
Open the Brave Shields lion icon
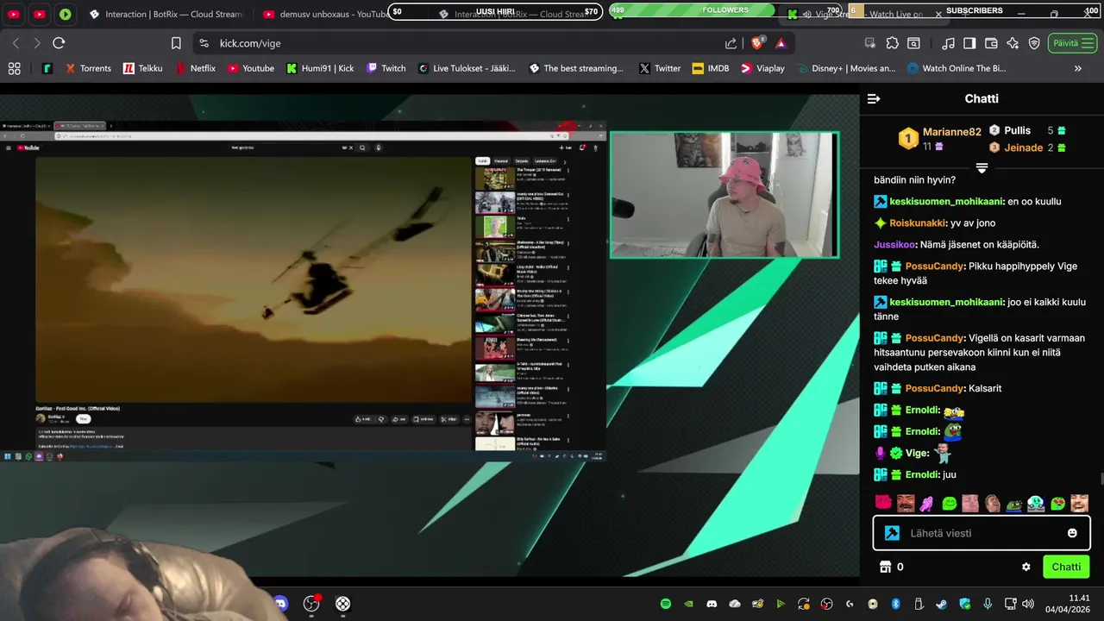click(757, 43)
